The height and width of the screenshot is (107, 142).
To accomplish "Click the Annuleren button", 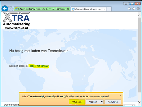I will pos(113,102).
